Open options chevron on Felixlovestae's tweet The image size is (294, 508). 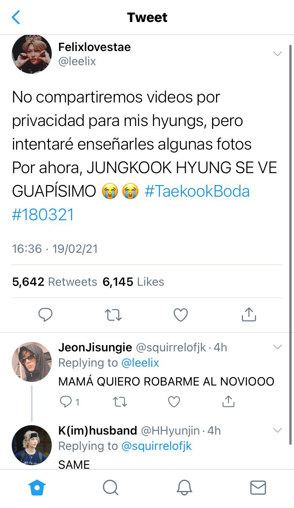click(278, 54)
